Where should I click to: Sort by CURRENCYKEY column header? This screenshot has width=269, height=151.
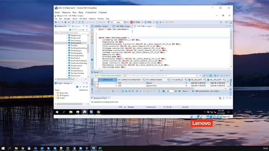108,80
